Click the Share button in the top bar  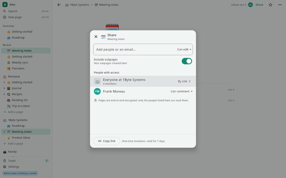pos(259,5)
